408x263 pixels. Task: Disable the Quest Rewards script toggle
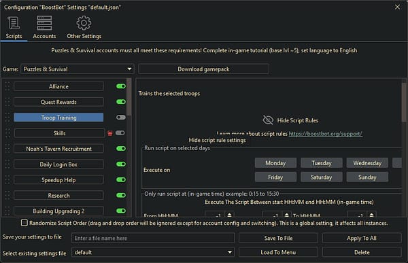point(121,102)
